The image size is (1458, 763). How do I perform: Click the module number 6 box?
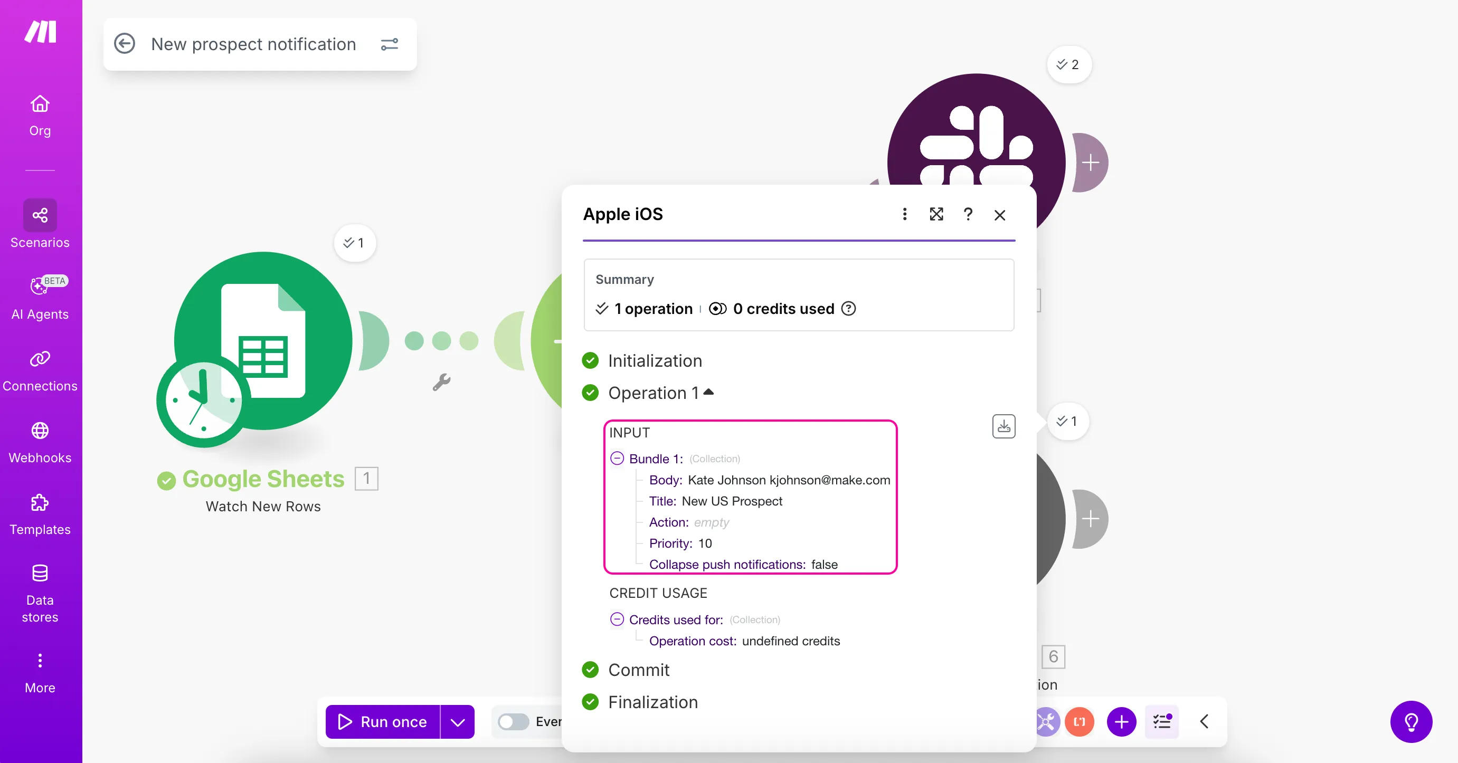[x=1053, y=656]
